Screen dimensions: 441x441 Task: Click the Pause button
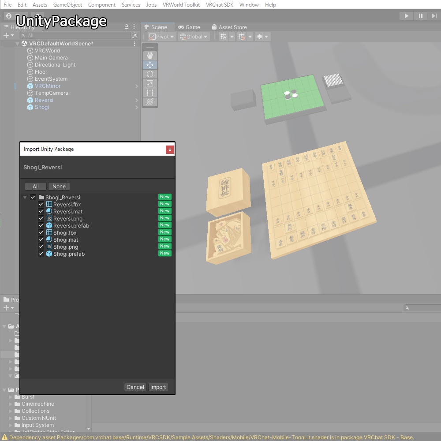(x=421, y=16)
